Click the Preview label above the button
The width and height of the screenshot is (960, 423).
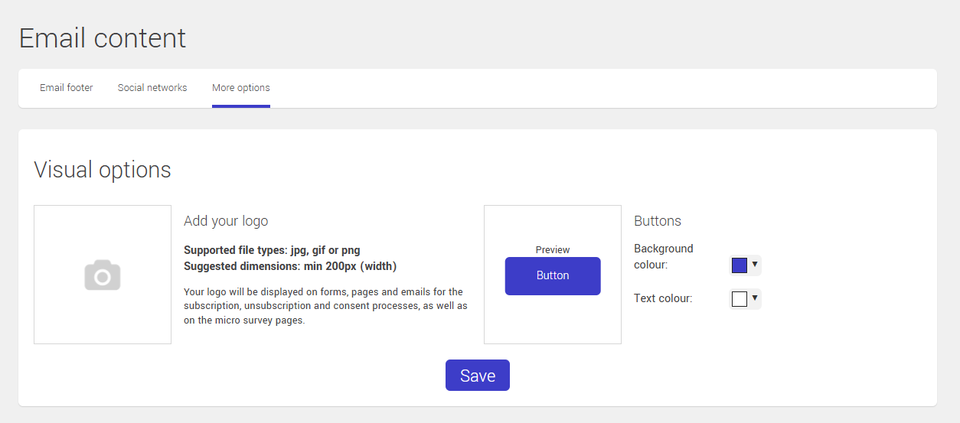[x=553, y=249]
